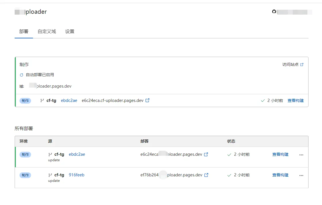Open commit ebdc2ae in deployments table

77,154
